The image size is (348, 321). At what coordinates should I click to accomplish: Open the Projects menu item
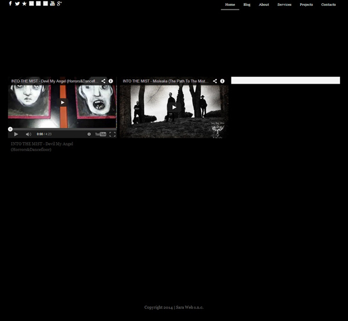[x=306, y=5]
